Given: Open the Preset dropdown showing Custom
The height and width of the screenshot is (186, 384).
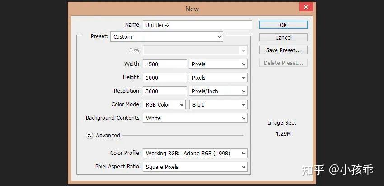Looking at the screenshot, I should point(167,36).
